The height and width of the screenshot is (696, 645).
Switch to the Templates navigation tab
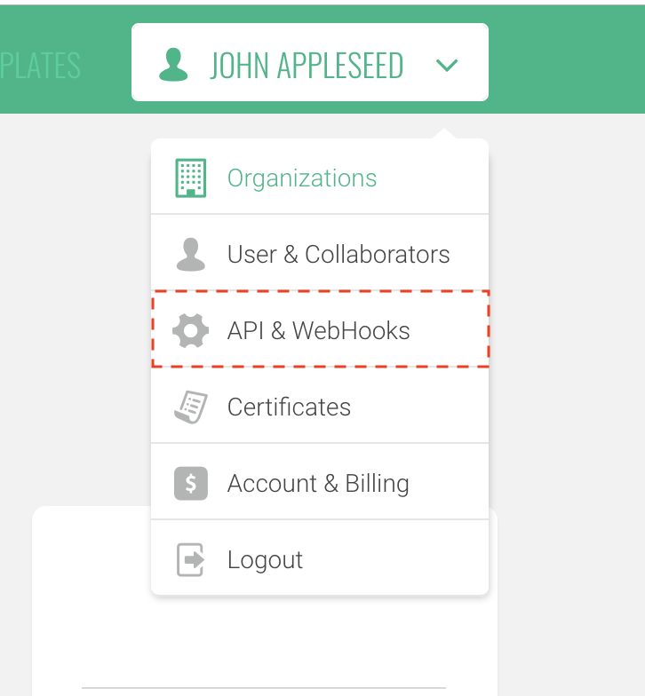(x=40, y=66)
